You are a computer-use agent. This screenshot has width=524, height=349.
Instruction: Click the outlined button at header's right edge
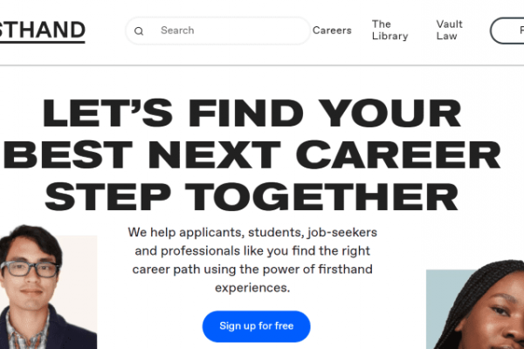(x=507, y=31)
